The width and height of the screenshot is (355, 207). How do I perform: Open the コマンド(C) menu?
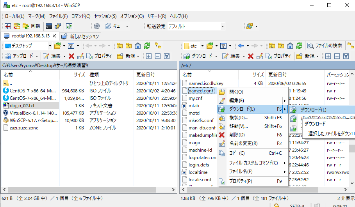pos(81,16)
